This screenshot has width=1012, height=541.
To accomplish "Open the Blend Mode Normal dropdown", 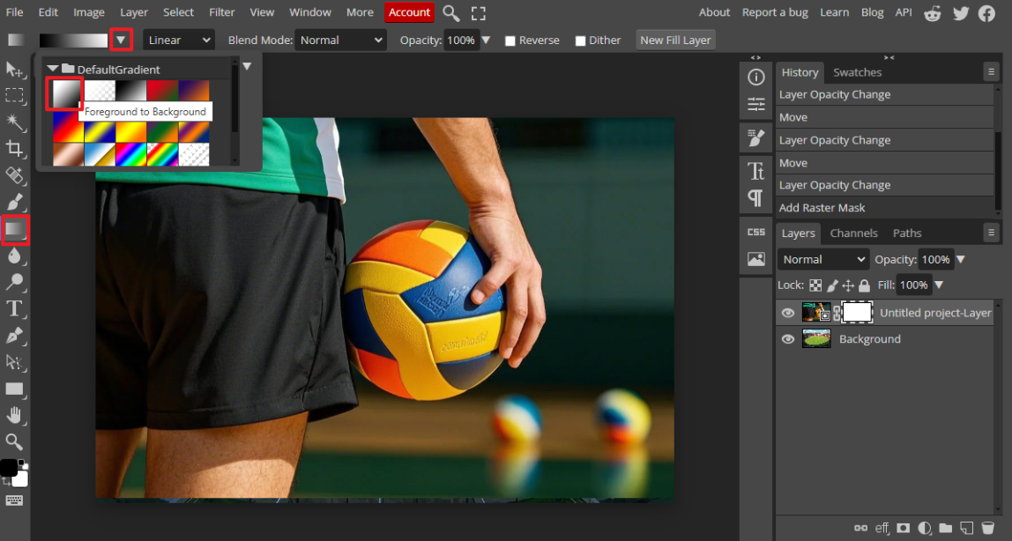I will point(341,40).
